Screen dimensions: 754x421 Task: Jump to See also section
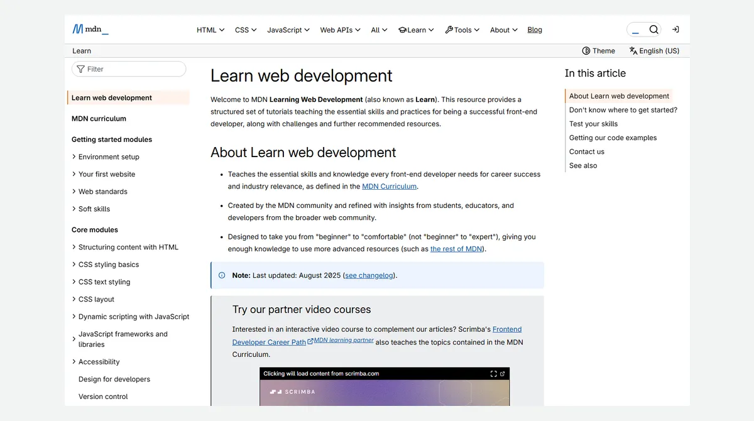[583, 165]
